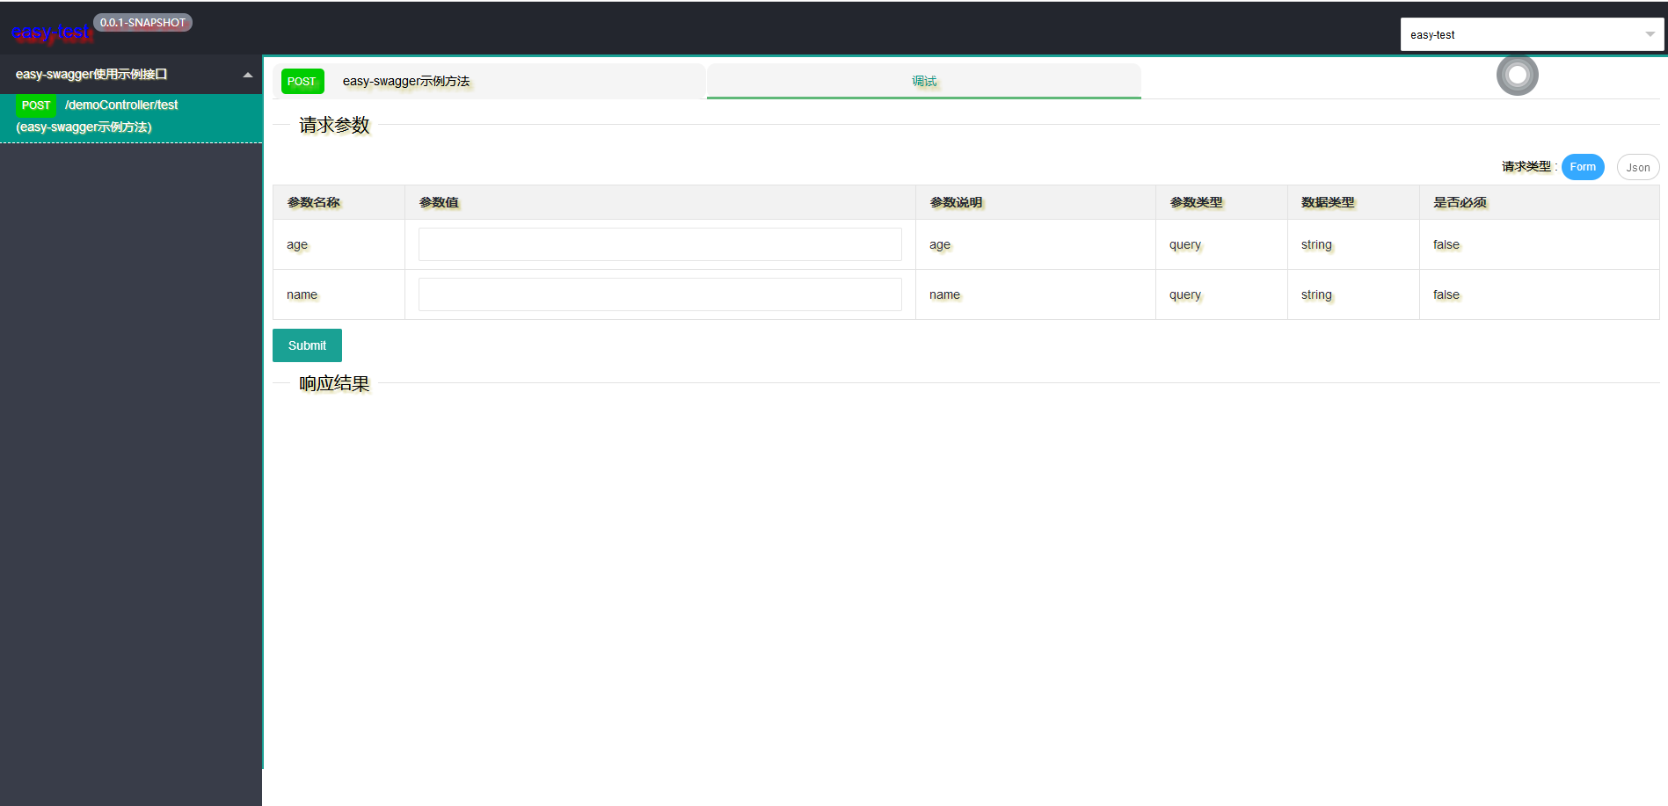Click the age parameter value input field
1668x806 pixels.
coord(659,243)
